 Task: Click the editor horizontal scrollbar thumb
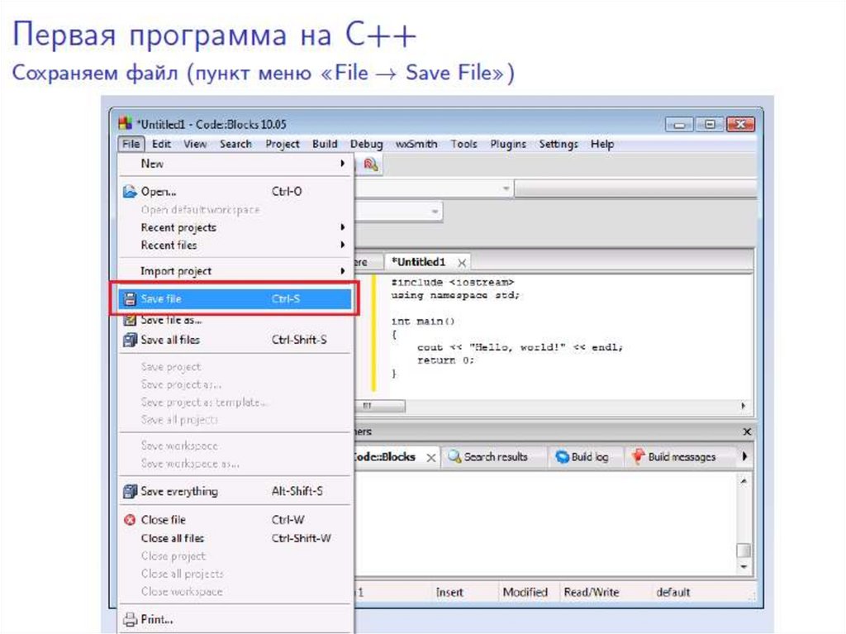380,406
